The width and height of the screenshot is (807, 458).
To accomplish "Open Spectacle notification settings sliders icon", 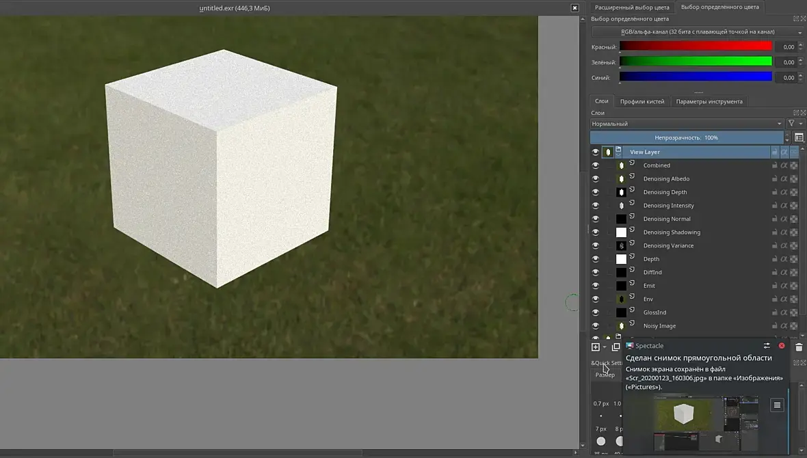I will click(x=767, y=346).
